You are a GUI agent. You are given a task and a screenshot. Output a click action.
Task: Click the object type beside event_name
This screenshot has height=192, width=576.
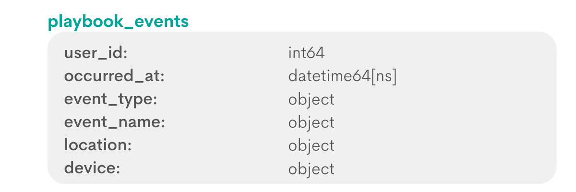tap(312, 123)
